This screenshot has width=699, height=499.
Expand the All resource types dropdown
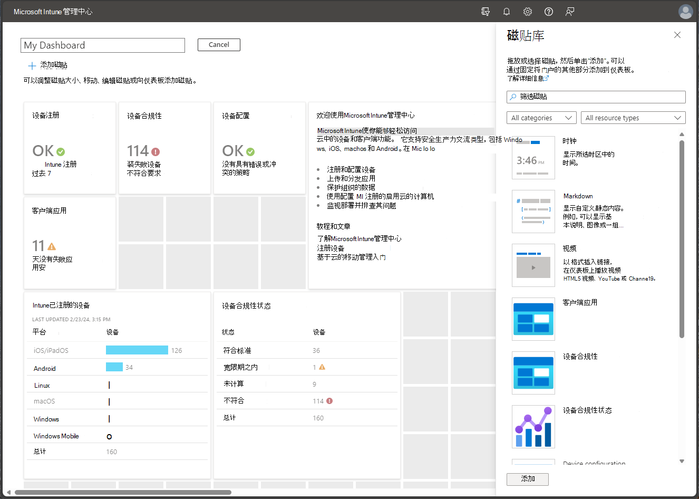(x=633, y=118)
